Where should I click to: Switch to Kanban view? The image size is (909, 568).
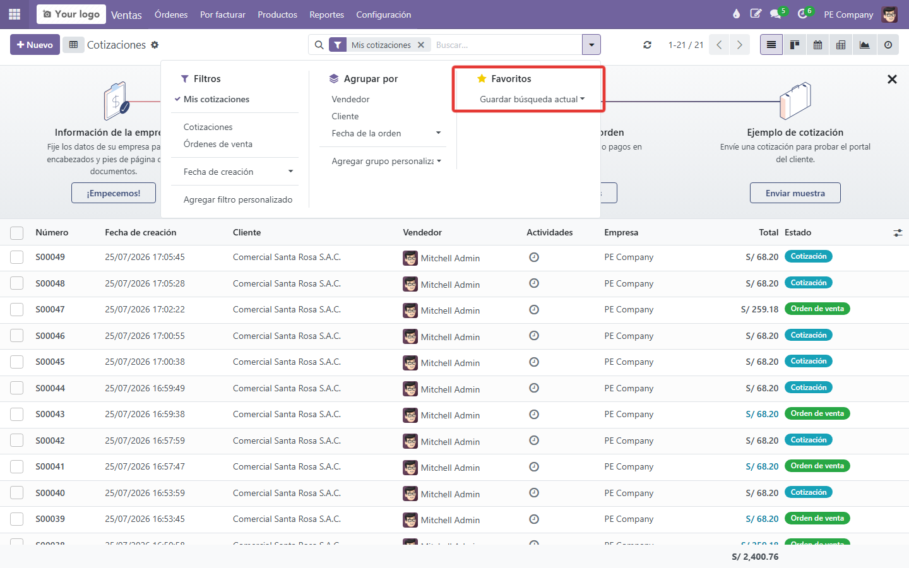click(795, 45)
